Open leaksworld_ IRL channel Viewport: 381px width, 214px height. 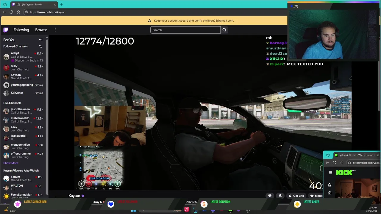click(x=24, y=138)
